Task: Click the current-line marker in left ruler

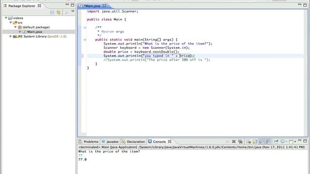Action: [82, 56]
